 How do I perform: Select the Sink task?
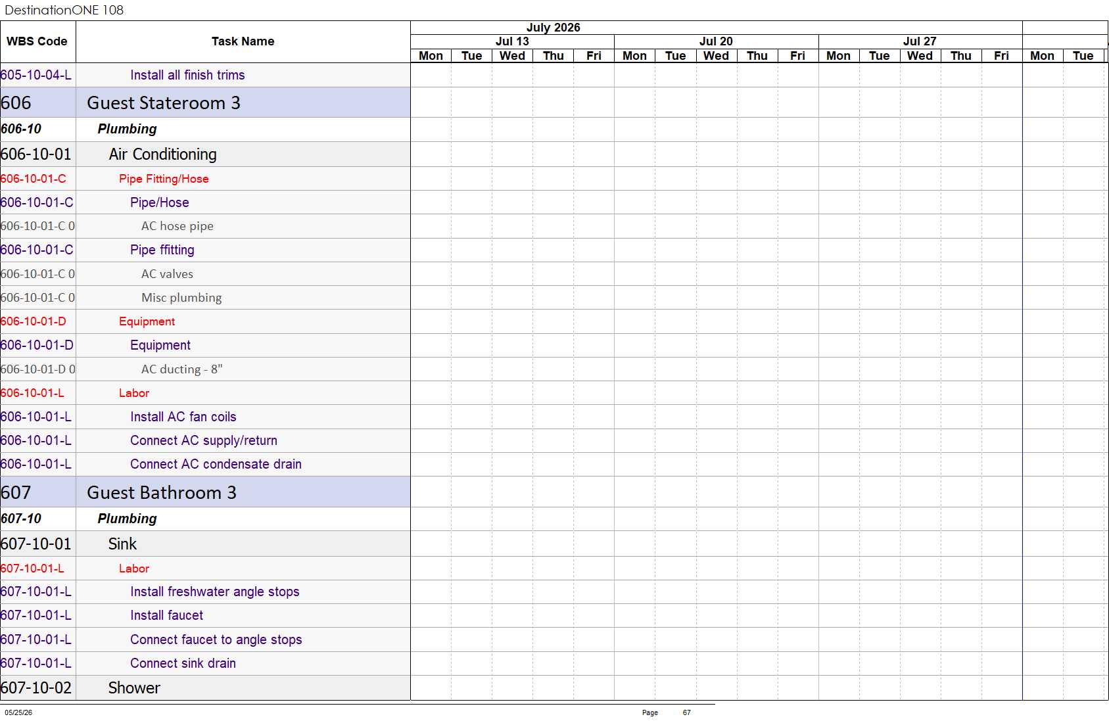(x=122, y=544)
